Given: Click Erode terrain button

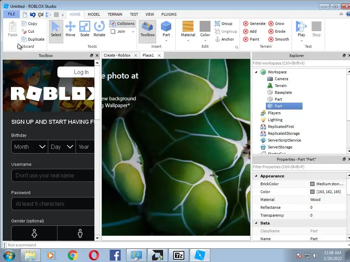Looking at the screenshot, I should click(x=277, y=31).
